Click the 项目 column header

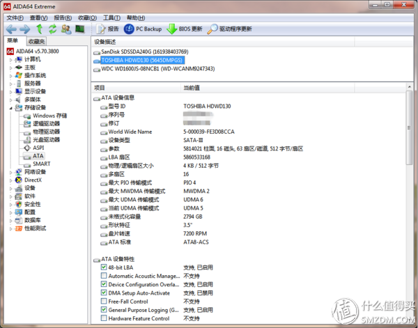click(137, 88)
